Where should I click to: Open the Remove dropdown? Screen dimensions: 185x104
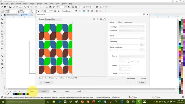tap(132, 56)
